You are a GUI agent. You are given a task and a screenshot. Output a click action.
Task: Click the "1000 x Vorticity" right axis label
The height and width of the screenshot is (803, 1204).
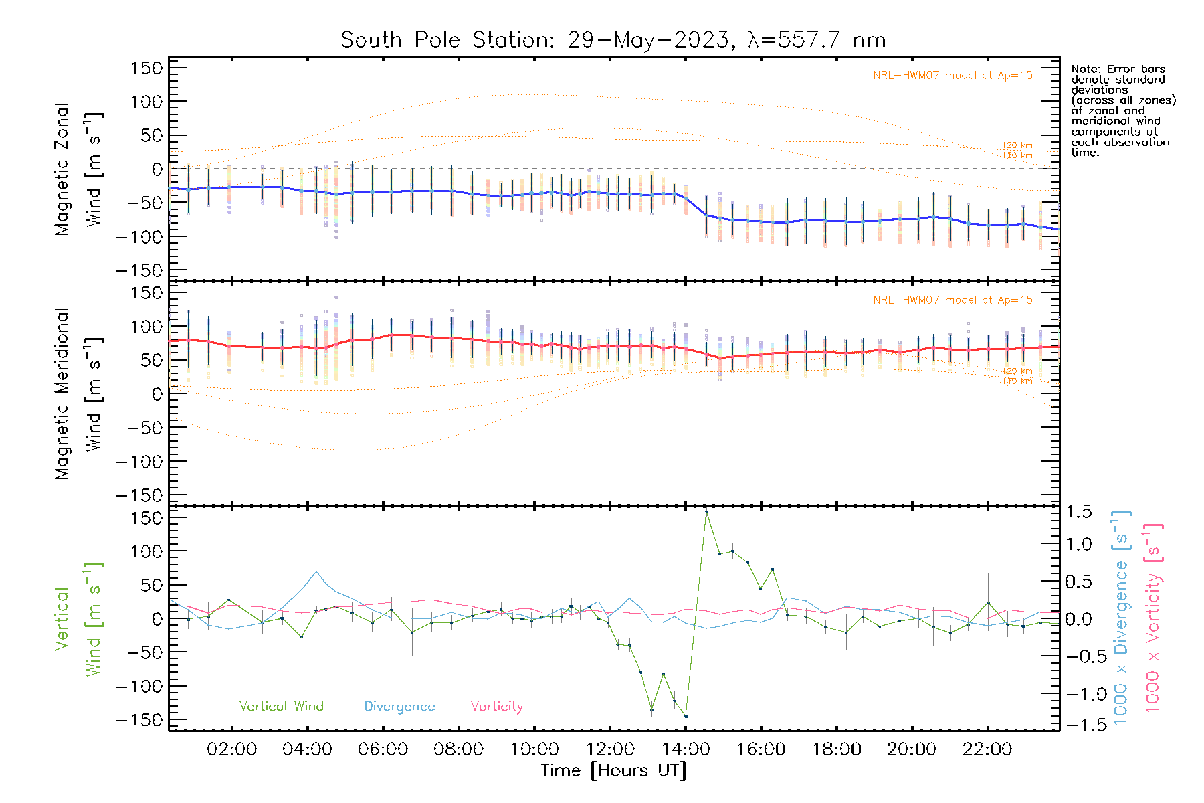[1152, 618]
